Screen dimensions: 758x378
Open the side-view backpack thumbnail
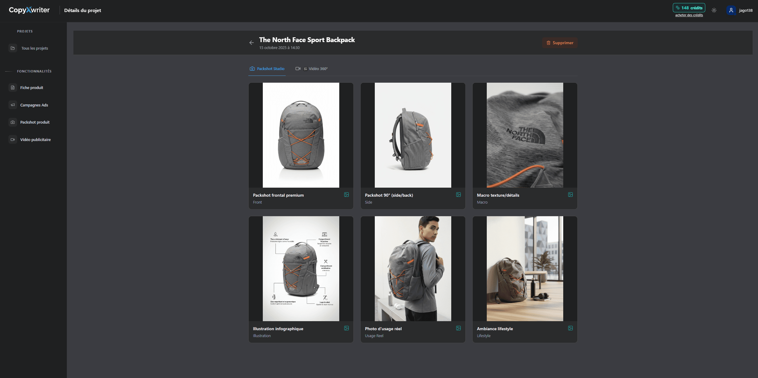coord(413,135)
